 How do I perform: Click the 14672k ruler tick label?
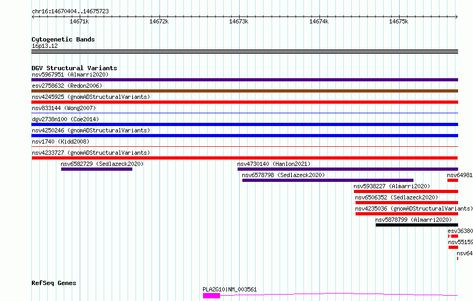coord(159,21)
